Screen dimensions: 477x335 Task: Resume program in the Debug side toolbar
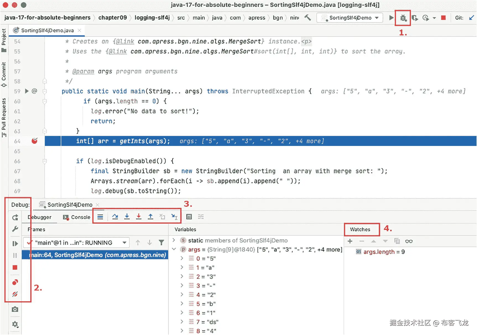click(15, 244)
